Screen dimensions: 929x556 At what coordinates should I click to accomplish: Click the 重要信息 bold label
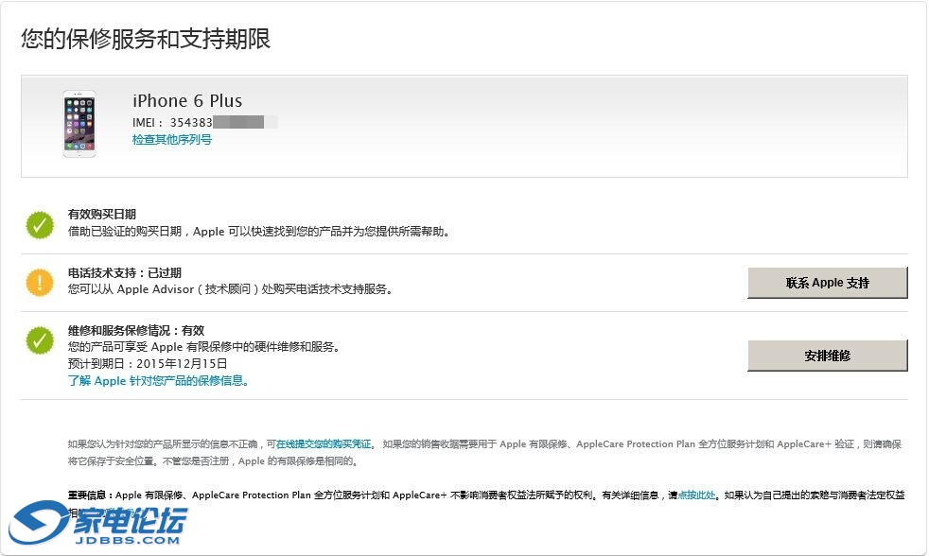click(90, 495)
